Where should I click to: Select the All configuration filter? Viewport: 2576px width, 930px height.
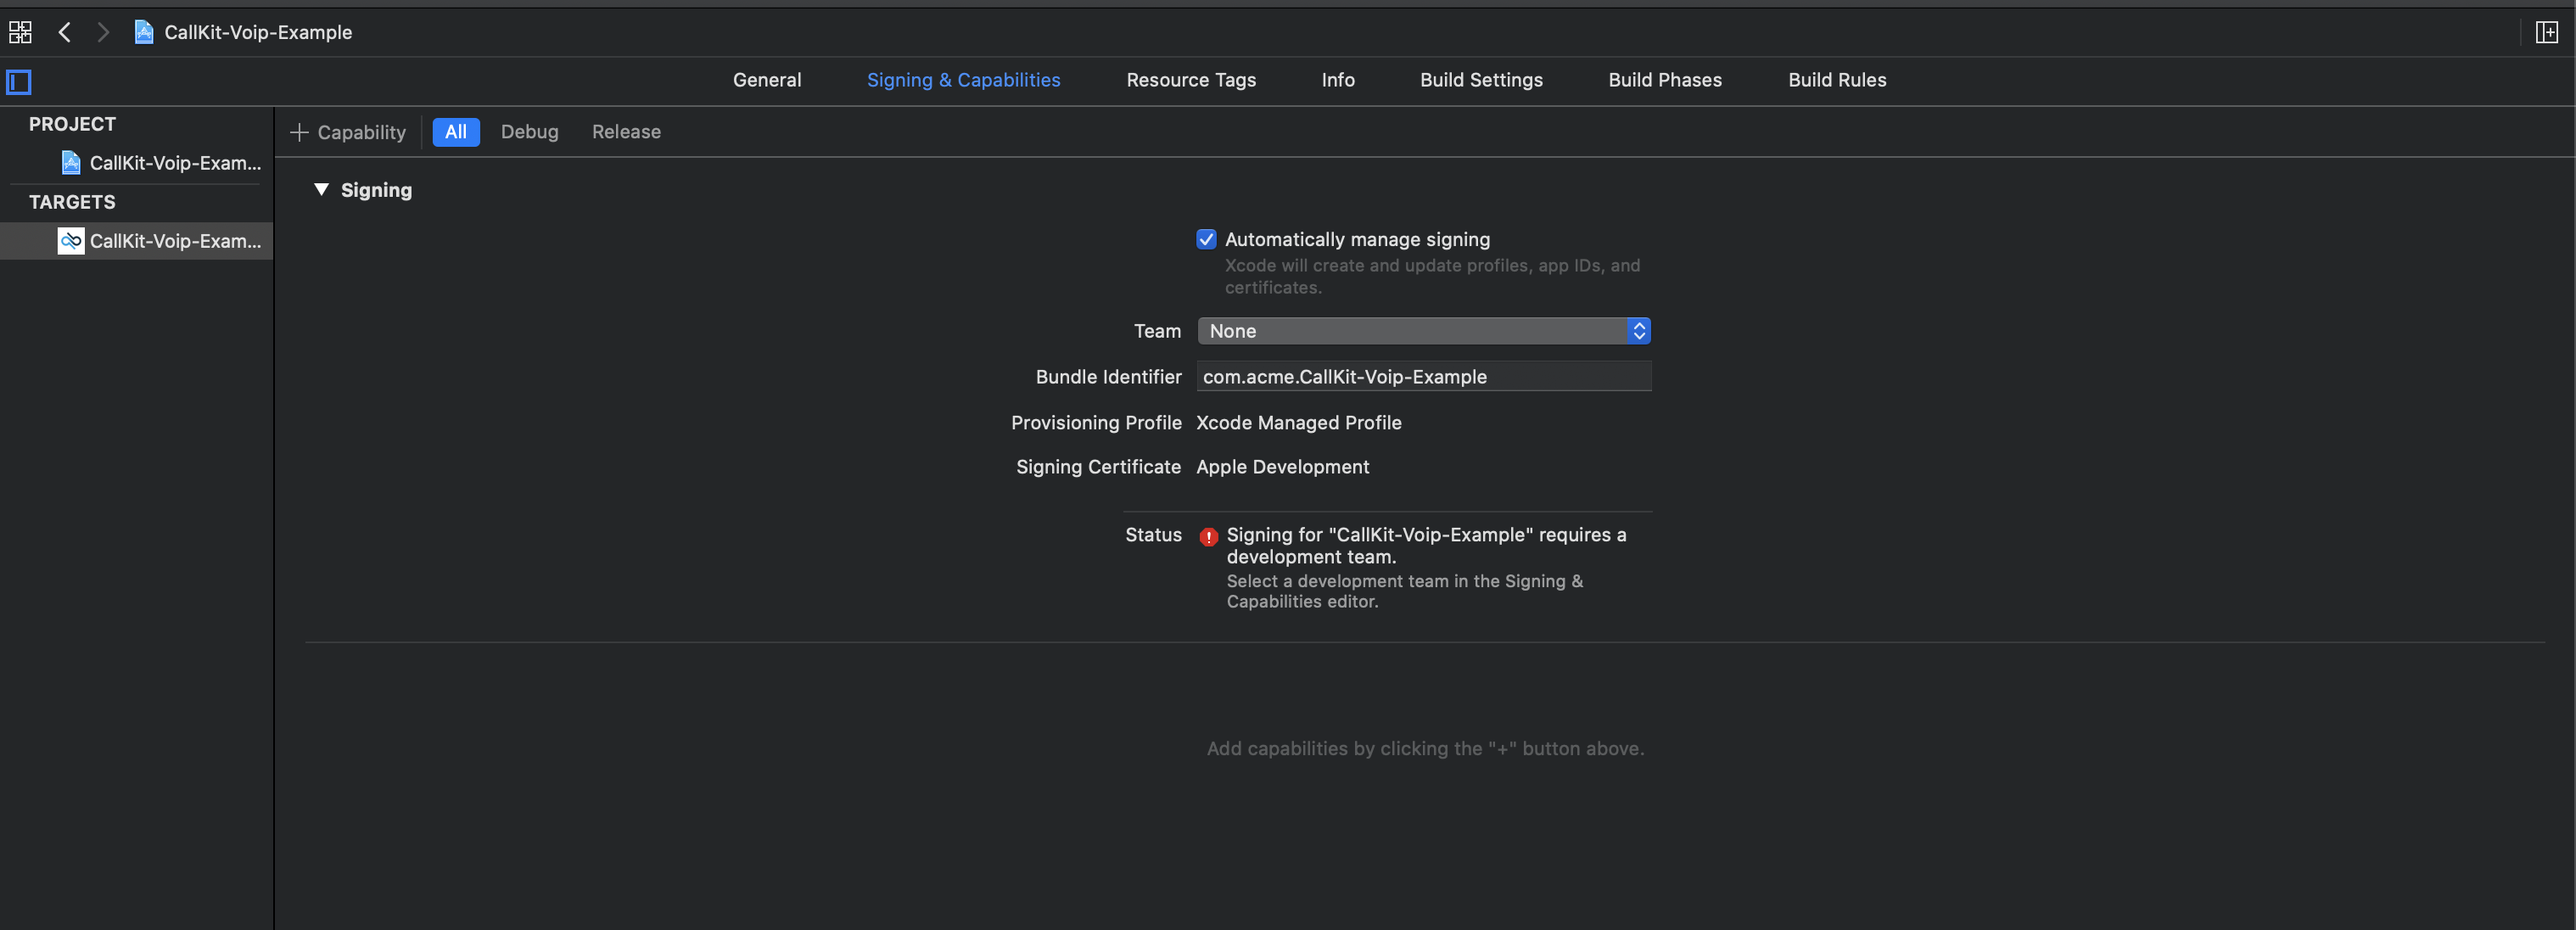(x=456, y=132)
